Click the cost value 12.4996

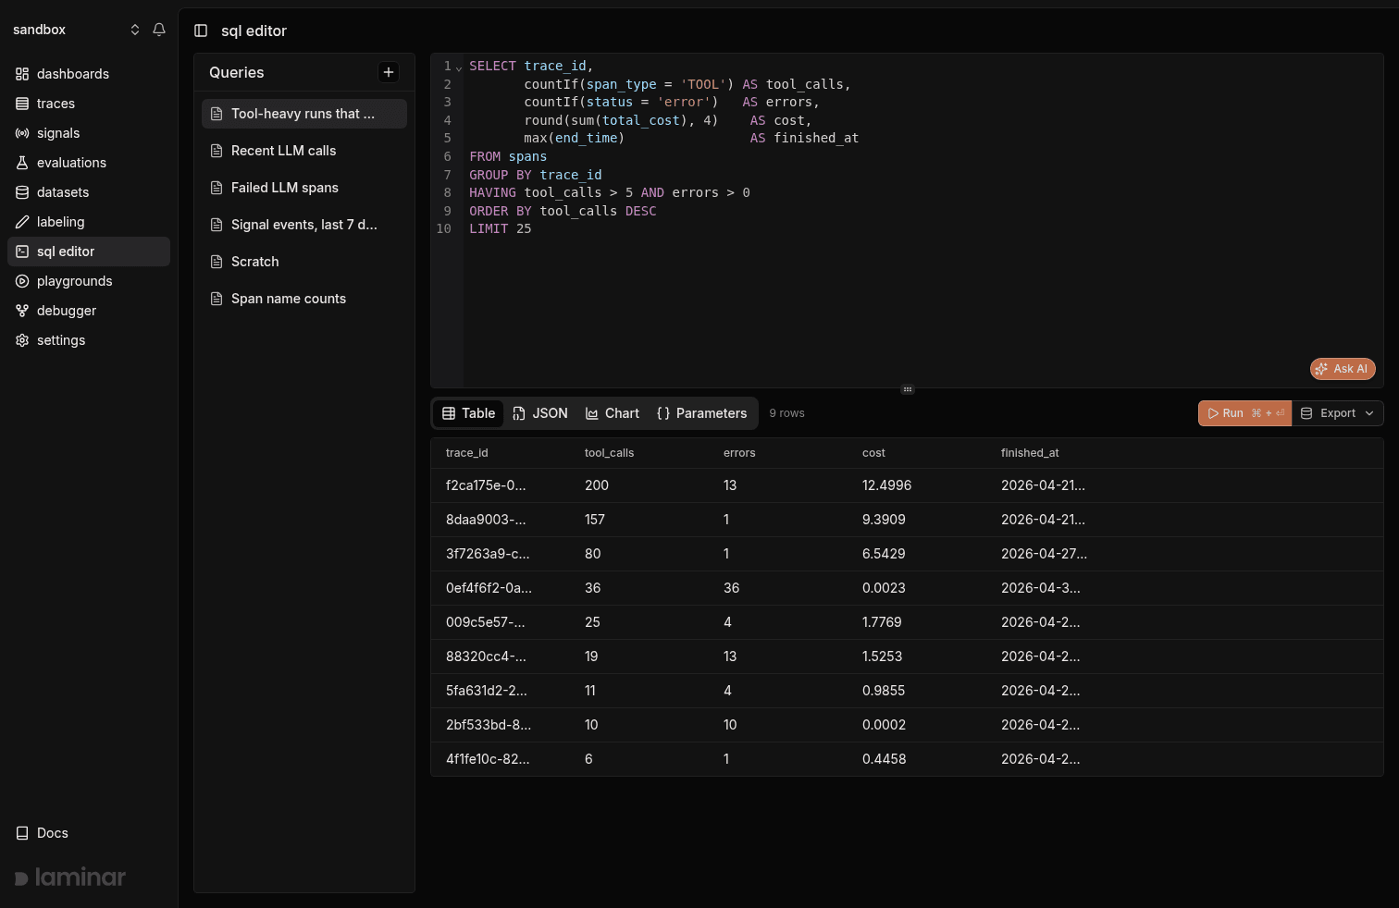pyautogui.click(x=886, y=485)
